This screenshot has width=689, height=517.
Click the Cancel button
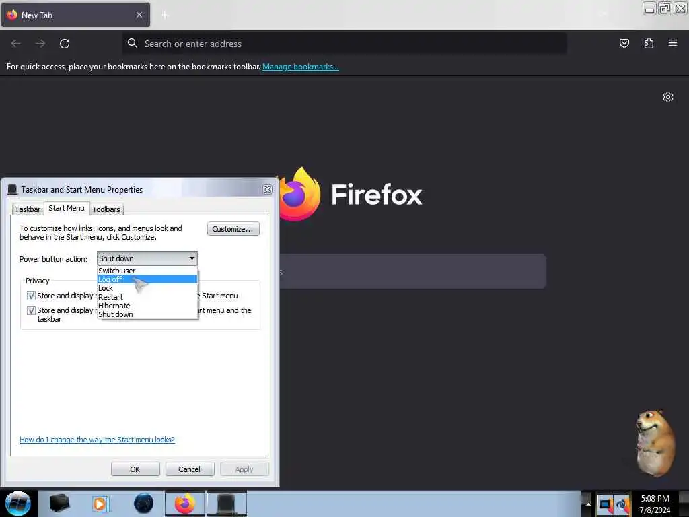pyautogui.click(x=189, y=469)
